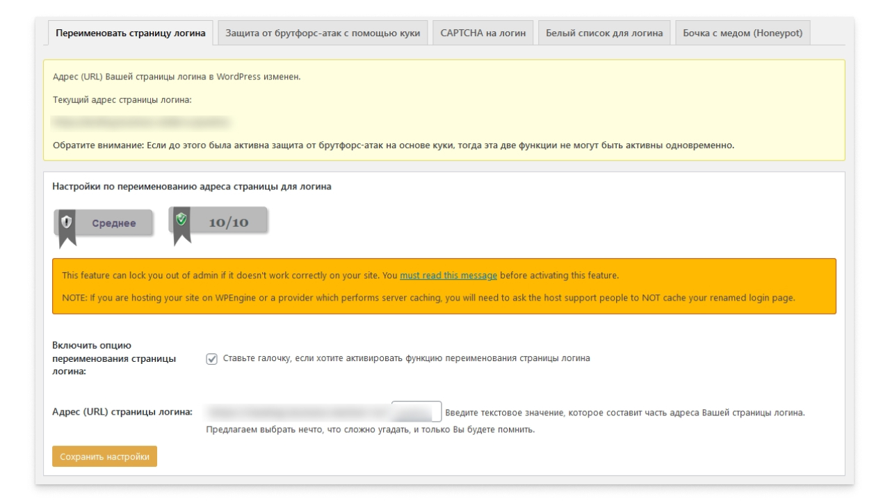Select the 'CAPTCHA на логин' tab
Viewport: 890px width, 501px height.
483,33
